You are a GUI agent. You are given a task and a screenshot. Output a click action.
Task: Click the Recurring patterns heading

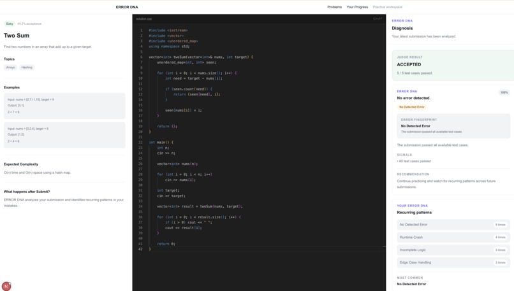pos(415,213)
